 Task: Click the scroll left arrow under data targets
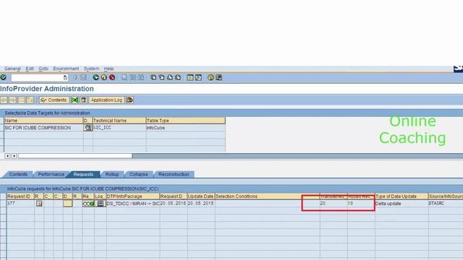(x=8, y=156)
